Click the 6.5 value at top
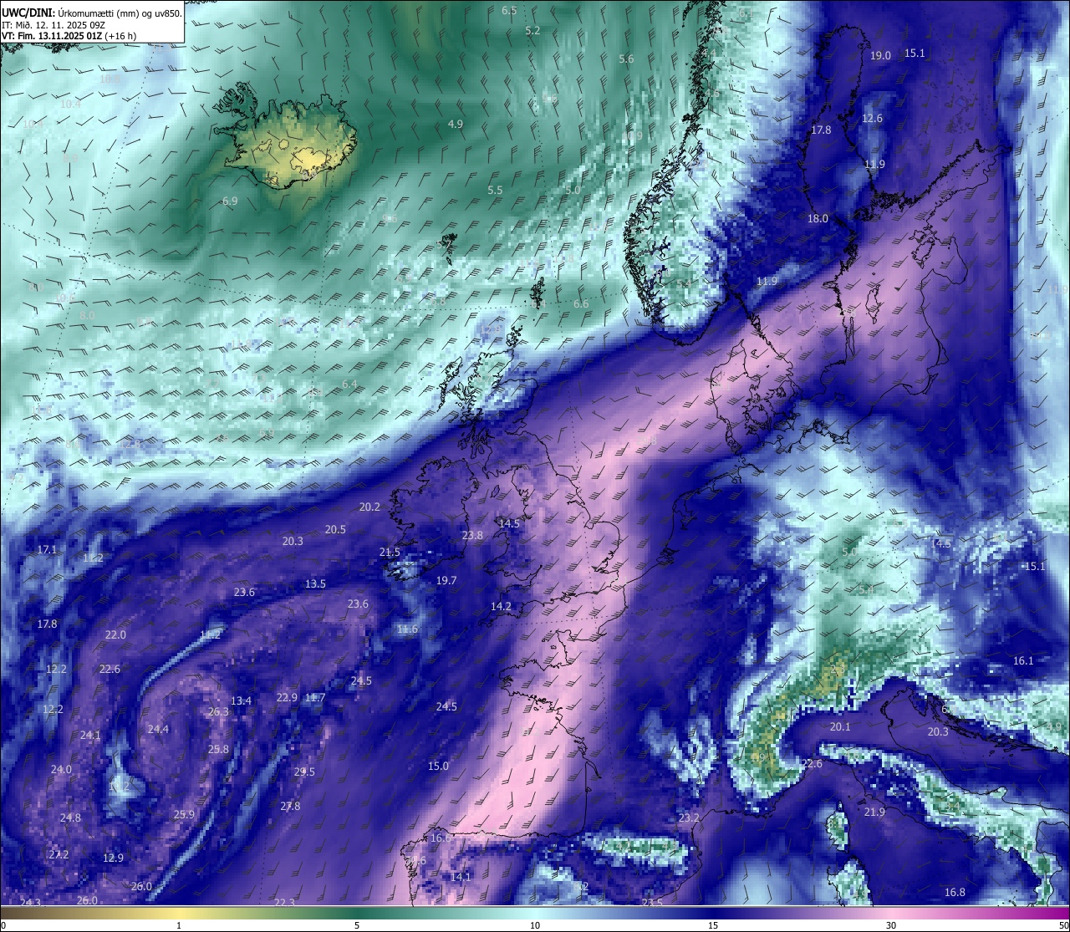1070x932 pixels. 509,10
